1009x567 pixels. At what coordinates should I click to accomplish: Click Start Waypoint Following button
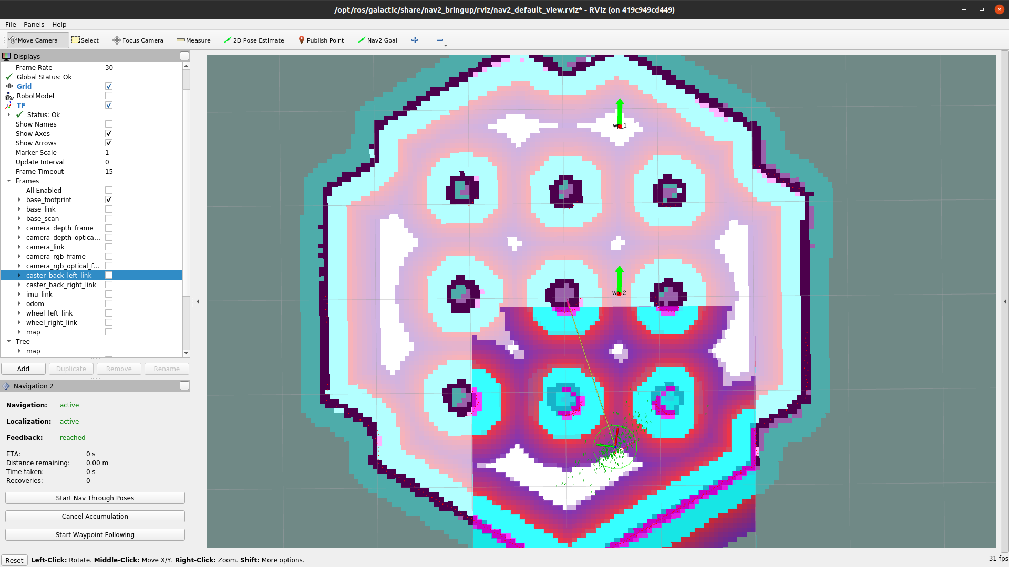pos(95,534)
